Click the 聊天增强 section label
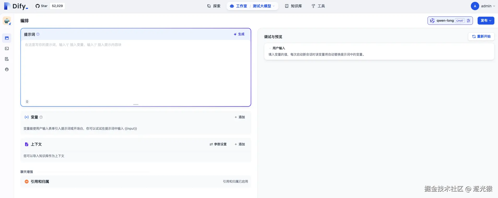 pos(27,172)
